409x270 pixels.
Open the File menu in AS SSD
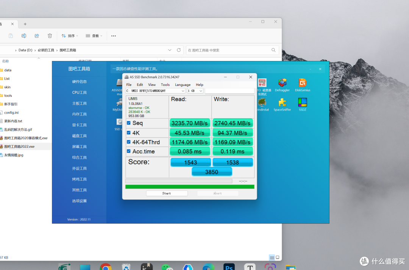click(129, 85)
